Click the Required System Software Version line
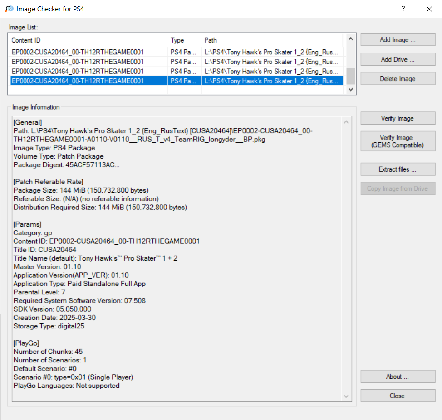The width and height of the screenshot is (442, 420). coord(80,301)
